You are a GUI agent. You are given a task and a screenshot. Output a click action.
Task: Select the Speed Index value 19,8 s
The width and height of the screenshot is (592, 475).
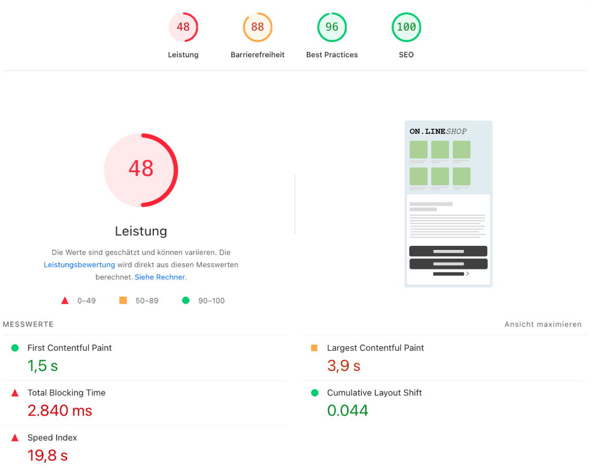pyautogui.click(x=47, y=455)
